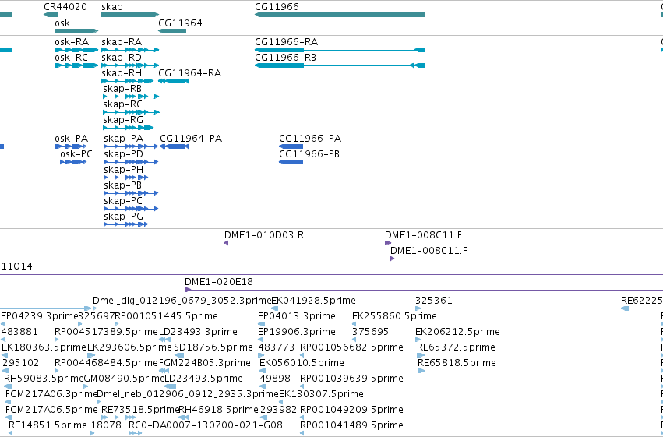Image resolution: width=663 pixels, height=437 pixels.
Task: Select cDNA RE65372.5prime
Action: (x=420, y=355)
